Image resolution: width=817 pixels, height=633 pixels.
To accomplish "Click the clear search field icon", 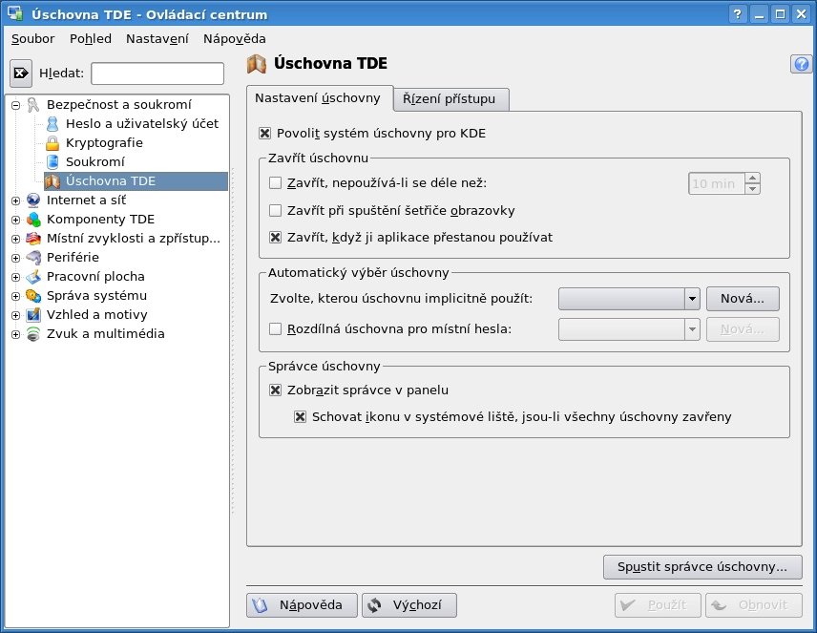I will coord(21,73).
